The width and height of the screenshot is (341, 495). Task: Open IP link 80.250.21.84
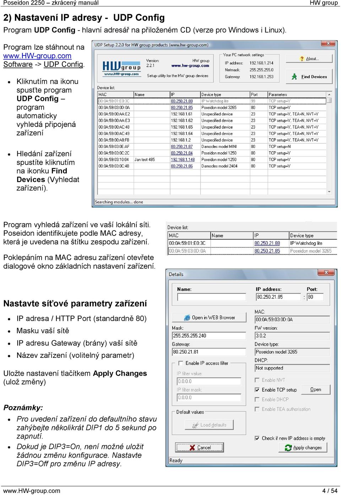(x=182, y=153)
